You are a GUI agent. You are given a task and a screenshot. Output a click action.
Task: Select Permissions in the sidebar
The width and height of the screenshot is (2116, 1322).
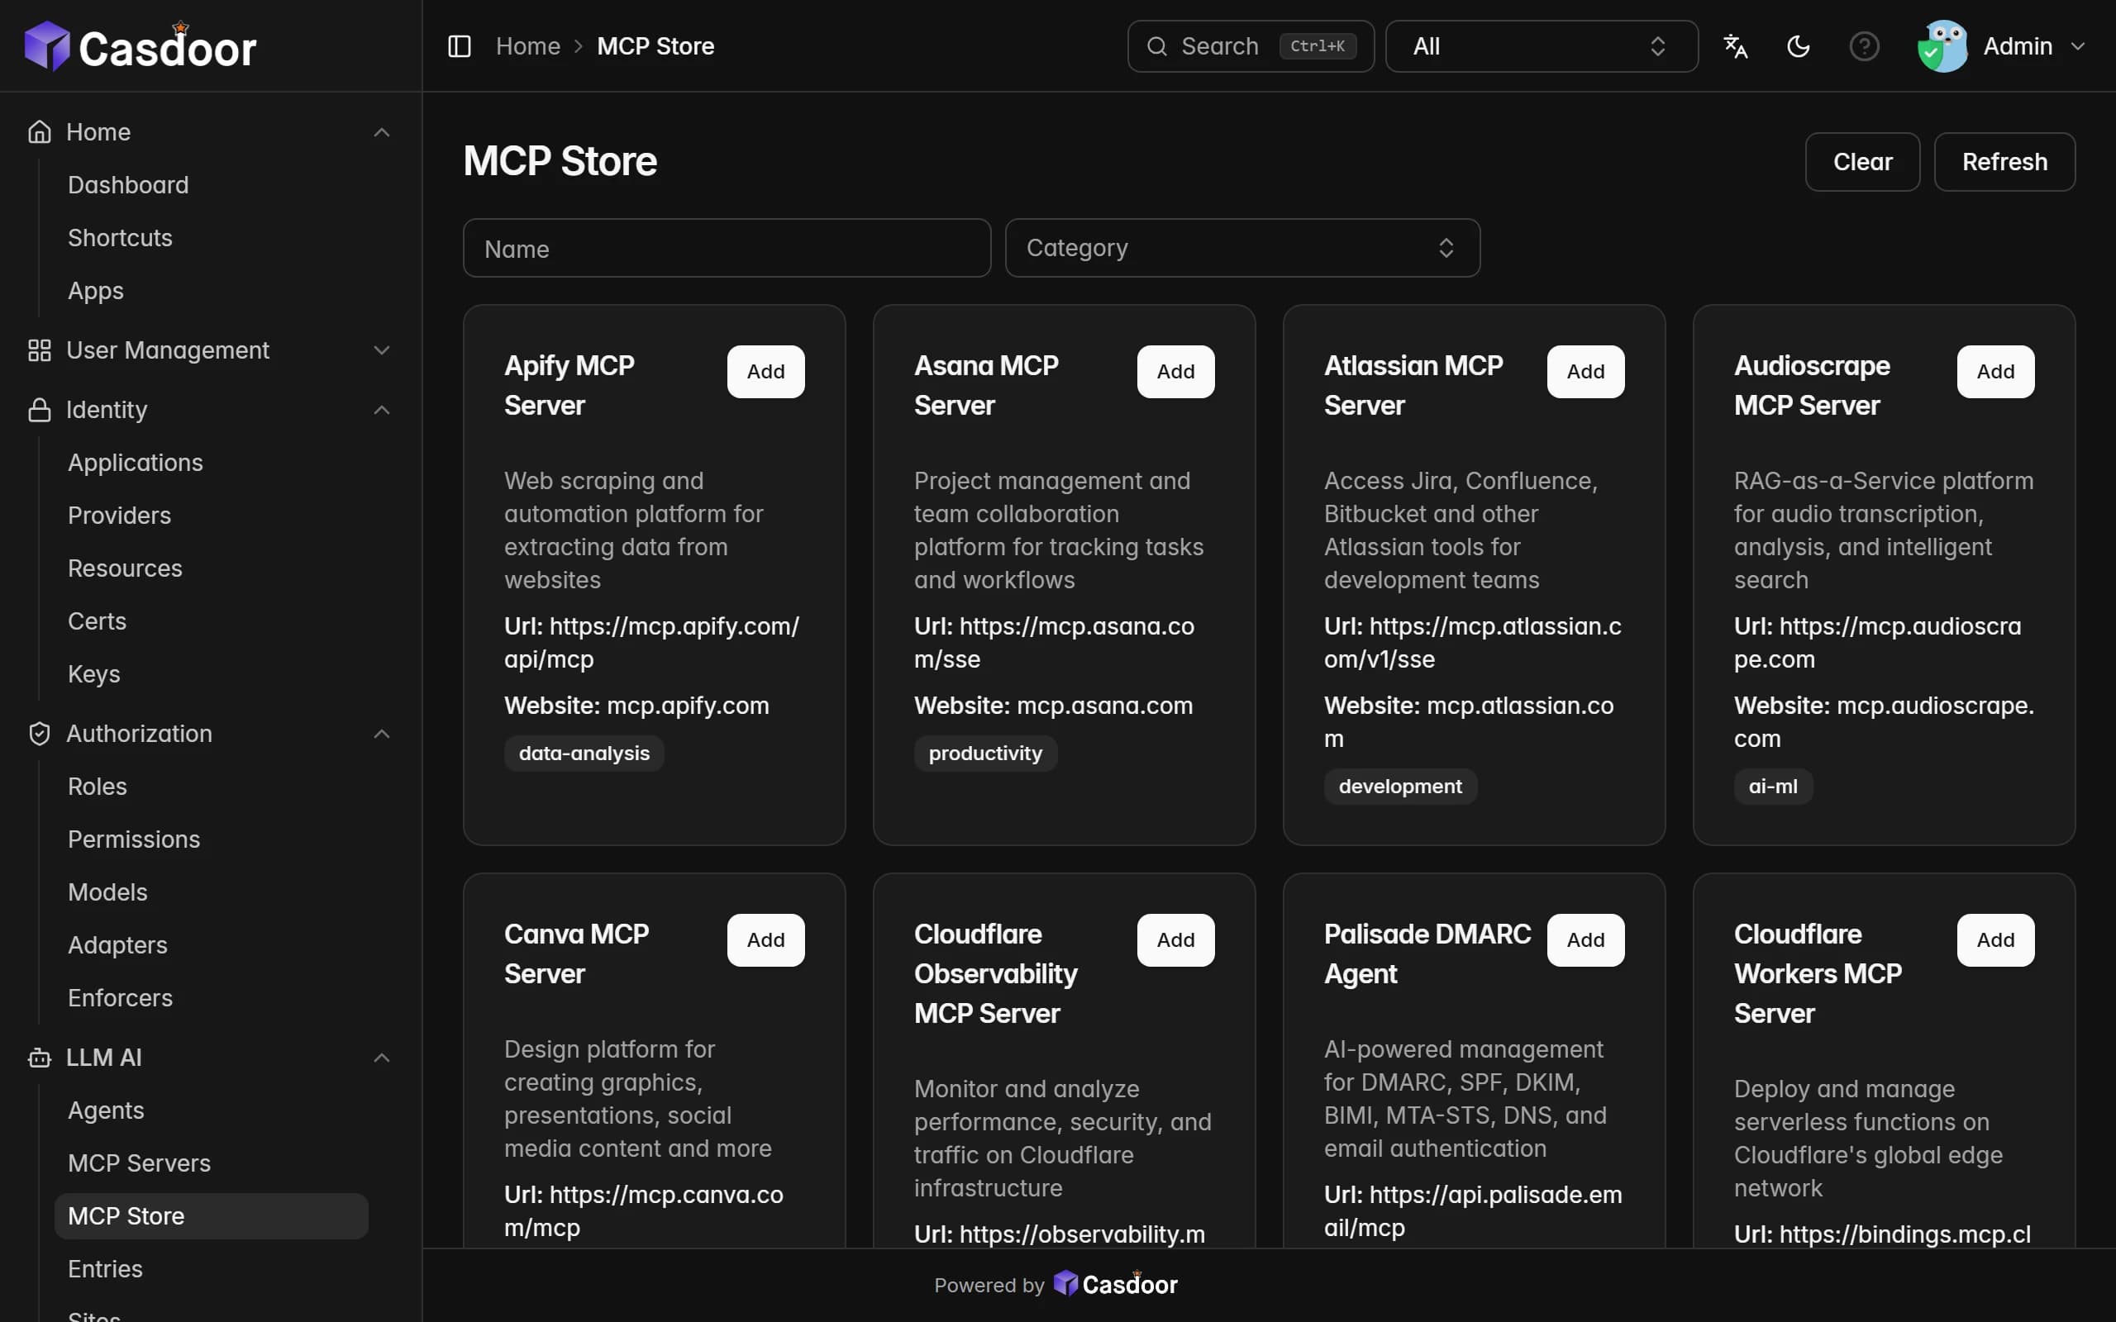tap(134, 839)
